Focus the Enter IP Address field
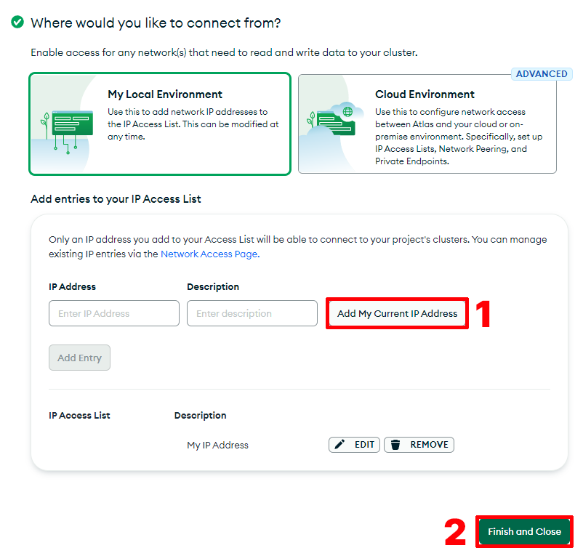The height and width of the screenshot is (556, 583). coord(114,313)
